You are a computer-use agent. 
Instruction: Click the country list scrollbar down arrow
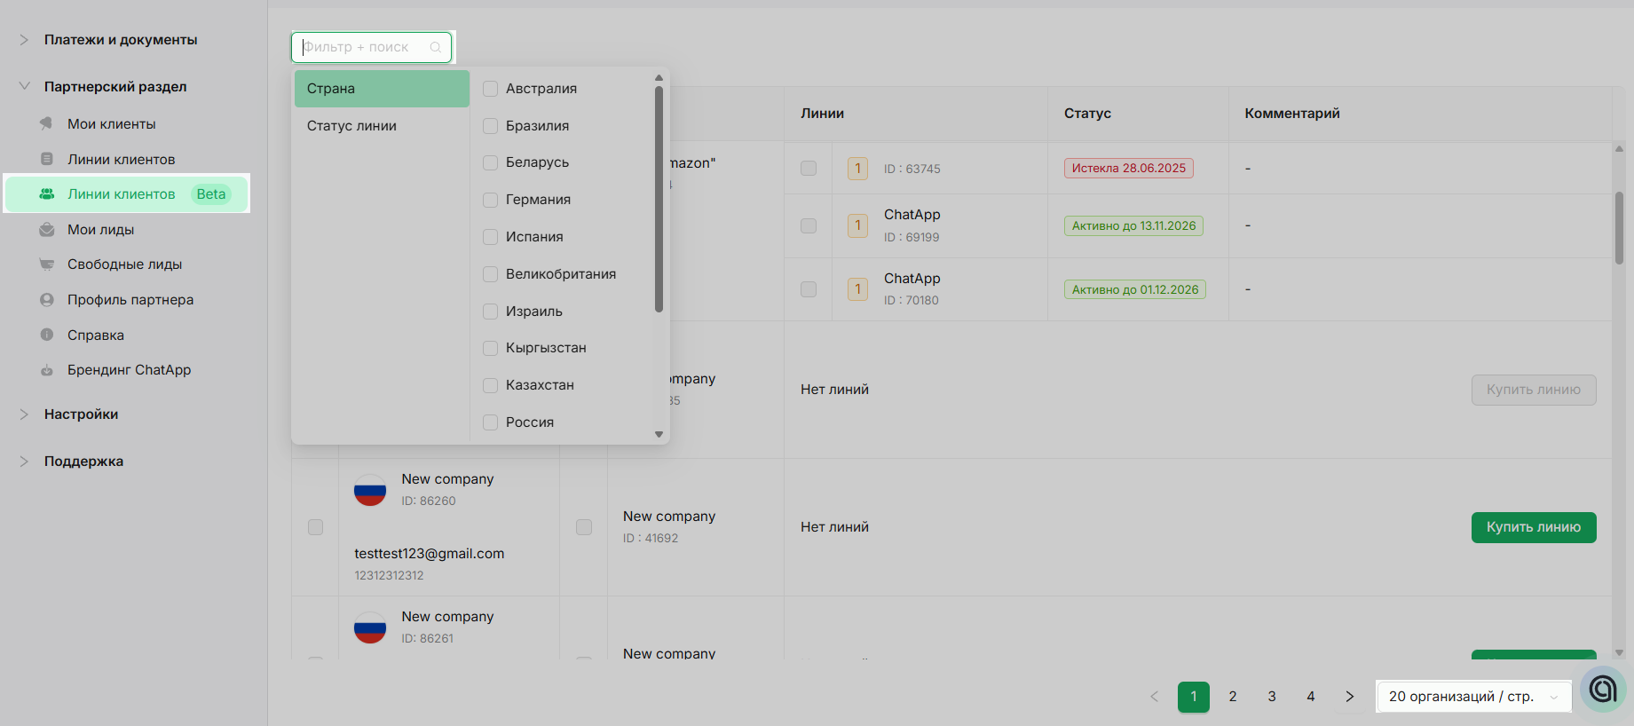(x=659, y=434)
